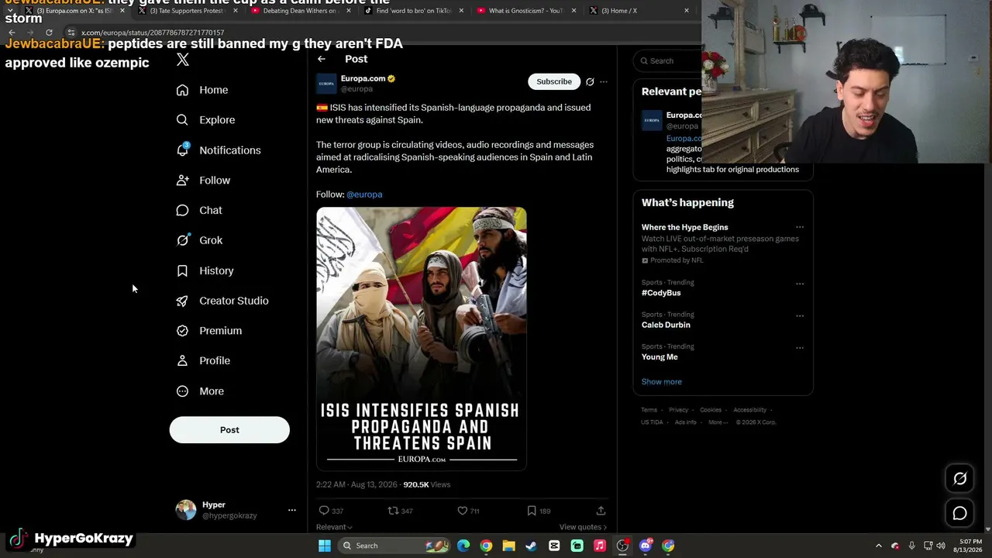This screenshot has width=992, height=558.
Task: Open History in the sidebar
Action: point(205,270)
